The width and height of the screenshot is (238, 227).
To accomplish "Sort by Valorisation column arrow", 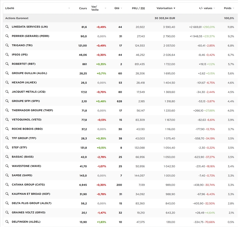I will click(174, 8).
